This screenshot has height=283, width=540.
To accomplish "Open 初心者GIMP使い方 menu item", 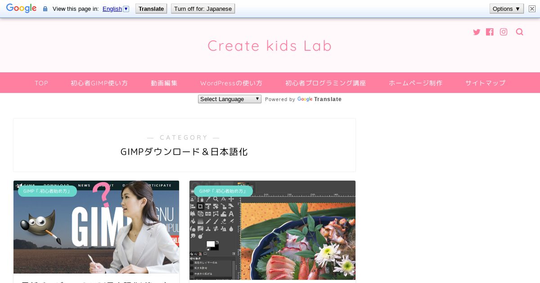I will [x=99, y=83].
